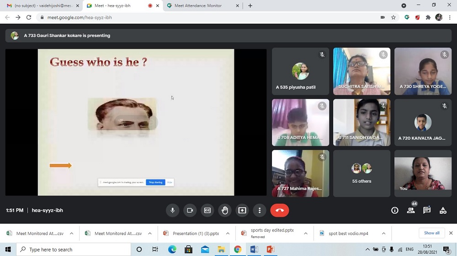
Task: Expand options for Presentation (1) (3).pptx download
Action: click(228, 234)
